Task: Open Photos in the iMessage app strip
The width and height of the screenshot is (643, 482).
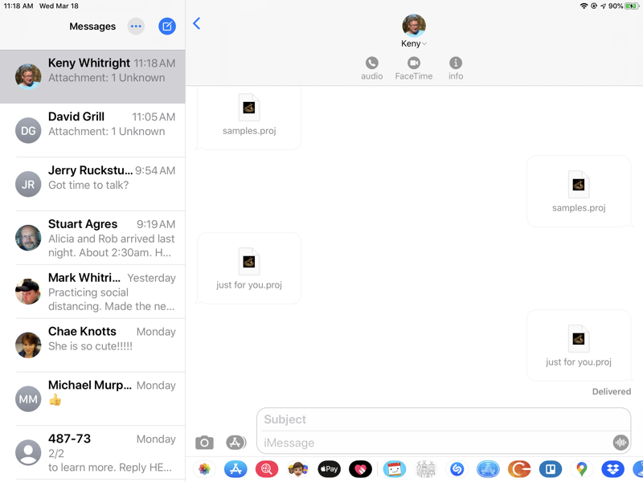Action: 204,469
